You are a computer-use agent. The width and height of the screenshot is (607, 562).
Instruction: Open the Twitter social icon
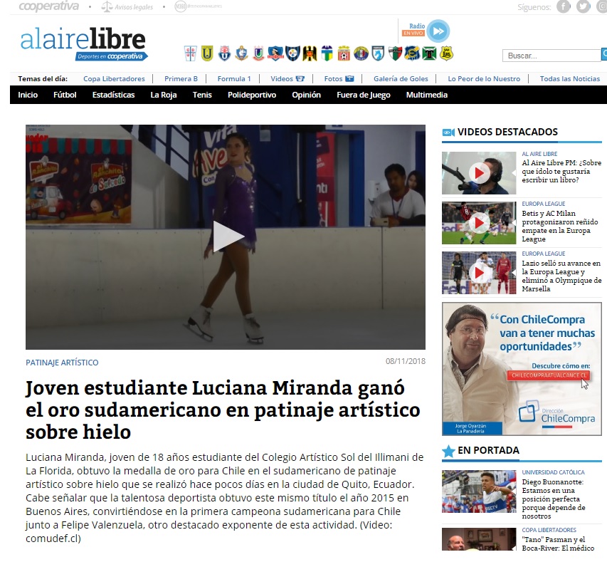(x=584, y=7)
